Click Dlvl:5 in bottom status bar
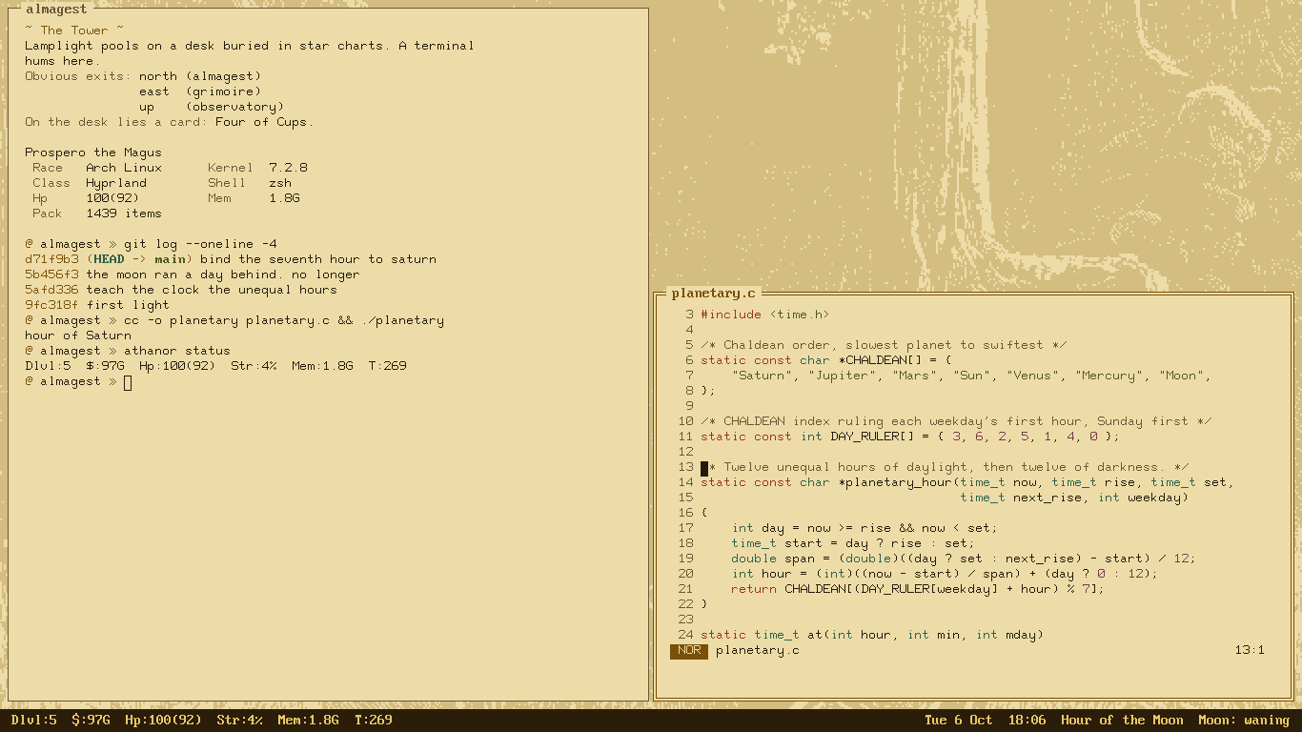The image size is (1302, 732). (34, 721)
